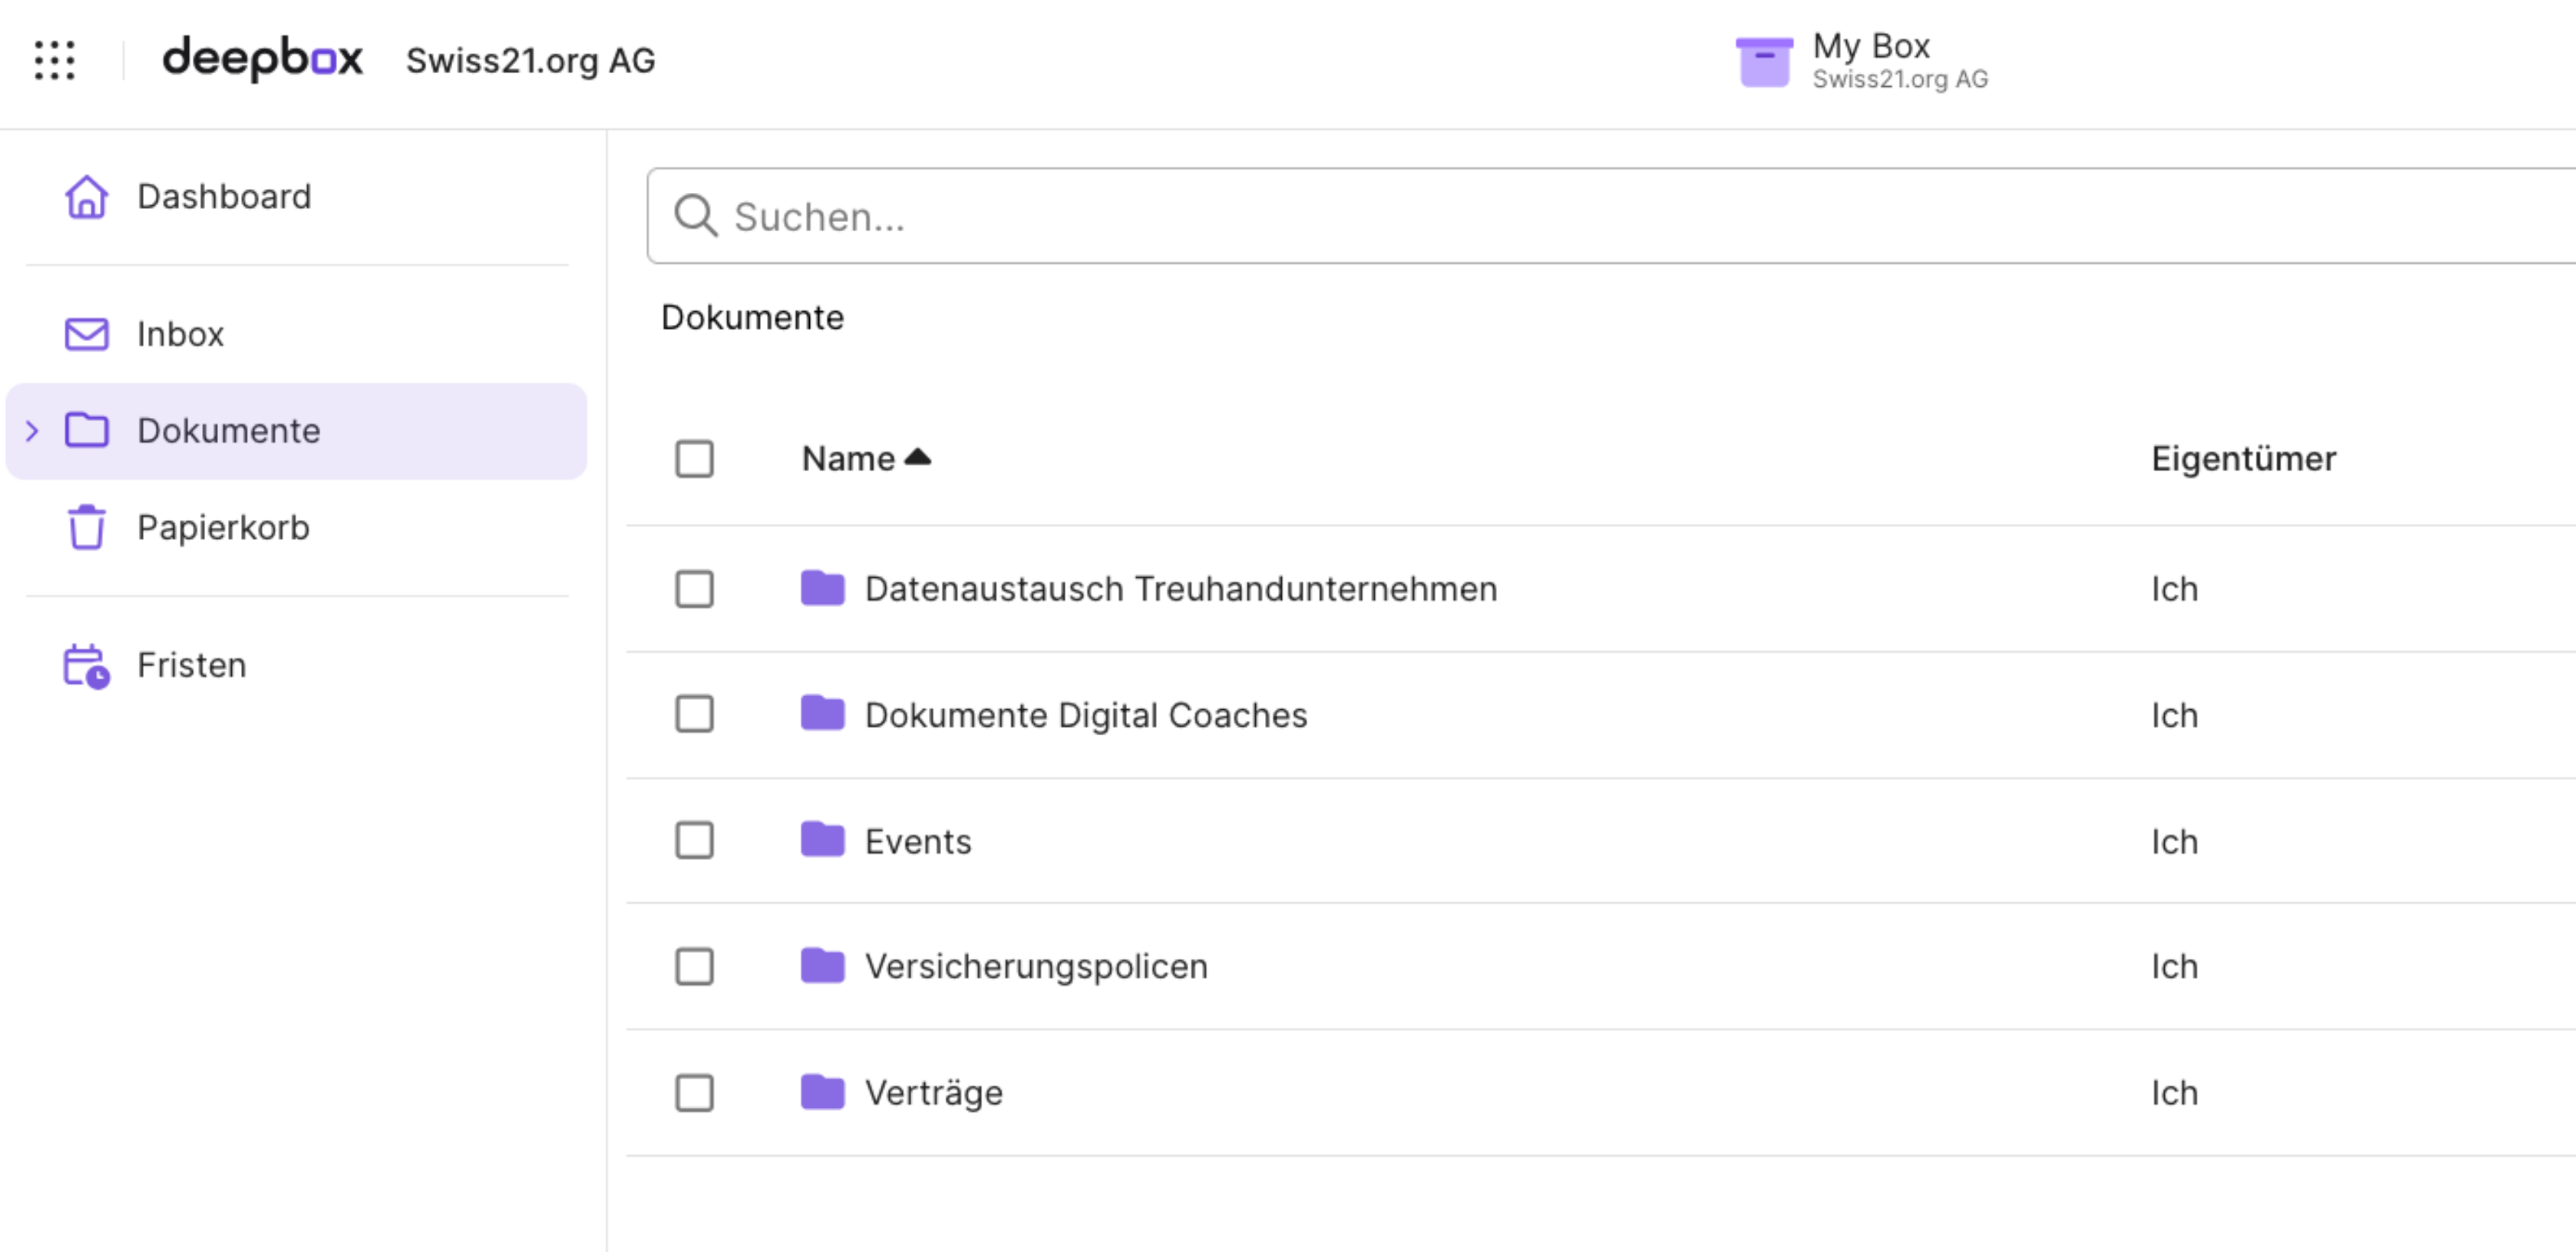Expand the Dokumente tree chevron
Image resolution: width=2576 pixels, height=1252 pixels.
click(x=32, y=431)
